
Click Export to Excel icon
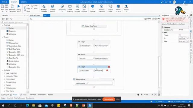pyautogui.click(x=118, y=6)
